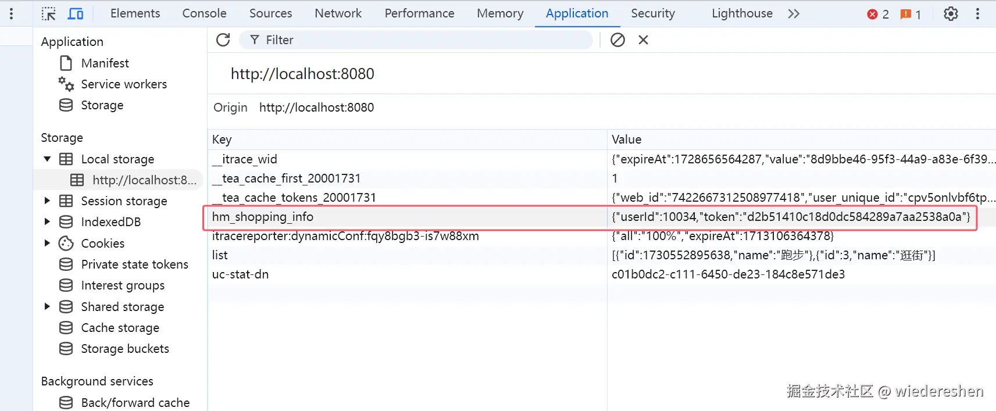Click the refresh storage icon
996x411 pixels.
pos(223,40)
